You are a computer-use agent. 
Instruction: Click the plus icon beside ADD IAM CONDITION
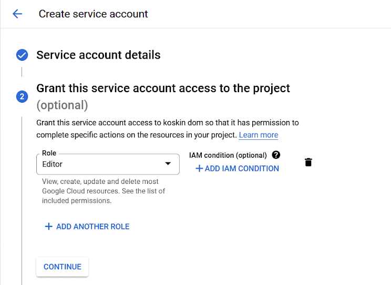point(199,169)
